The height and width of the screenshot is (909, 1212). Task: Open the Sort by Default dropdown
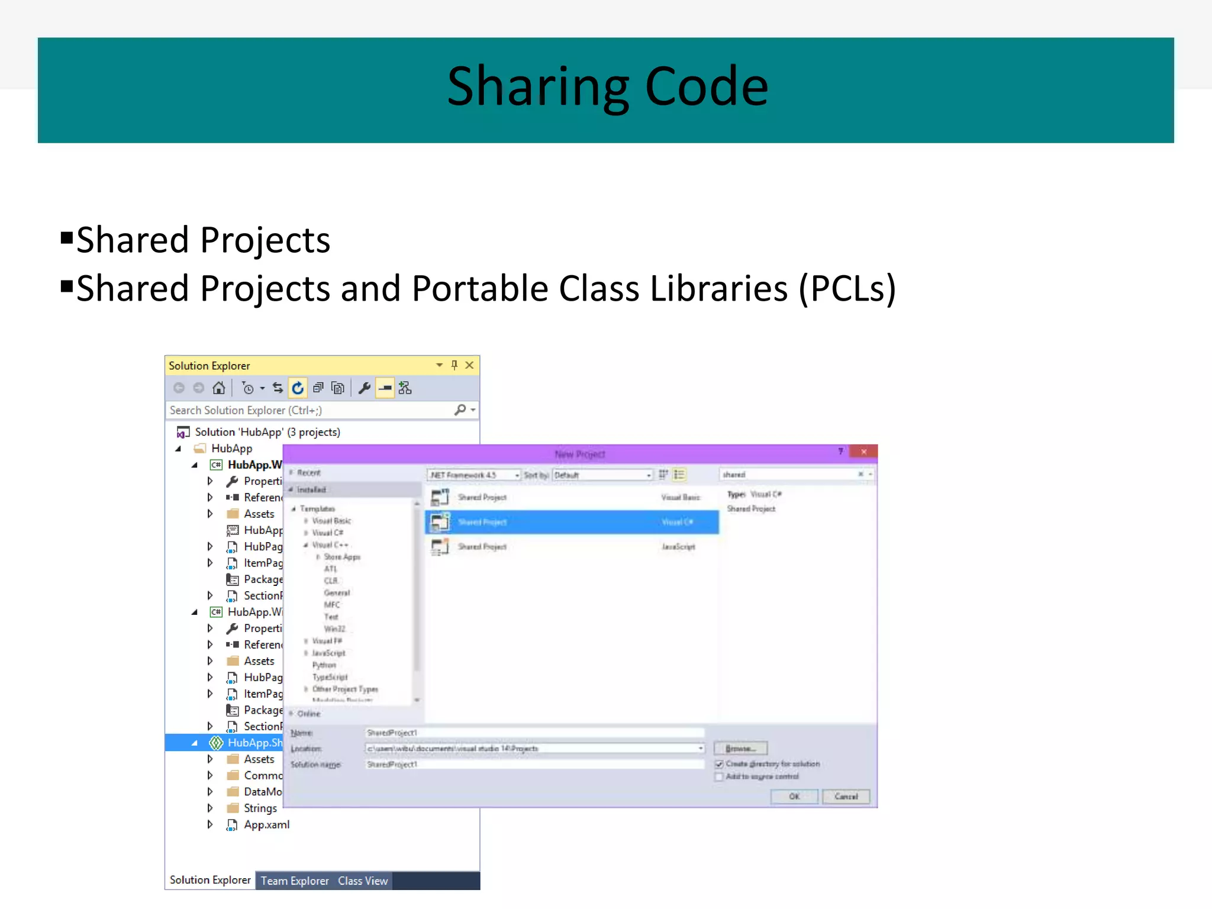coord(649,475)
